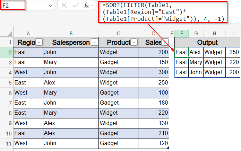The width and height of the screenshot is (241, 151).
Task: Select cell D2 showing 200
Action: [154, 52]
